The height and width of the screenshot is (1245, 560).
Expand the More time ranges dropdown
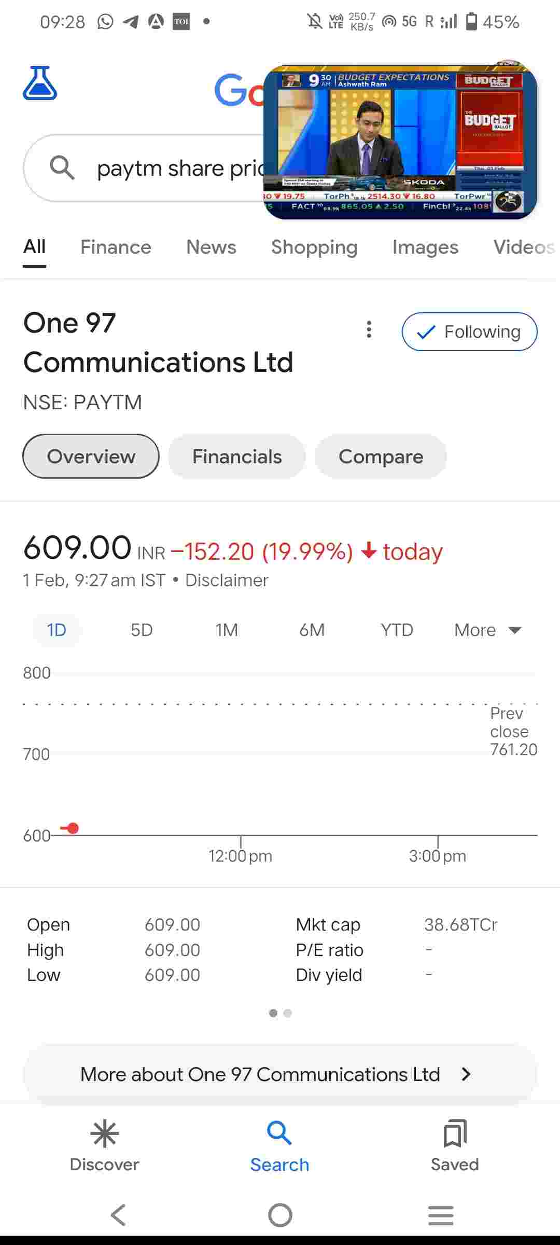[487, 630]
